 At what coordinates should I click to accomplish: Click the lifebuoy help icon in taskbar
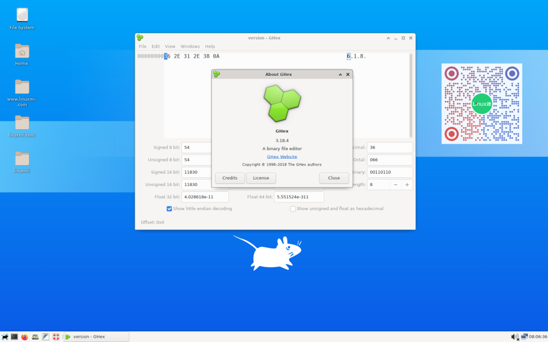click(56, 337)
